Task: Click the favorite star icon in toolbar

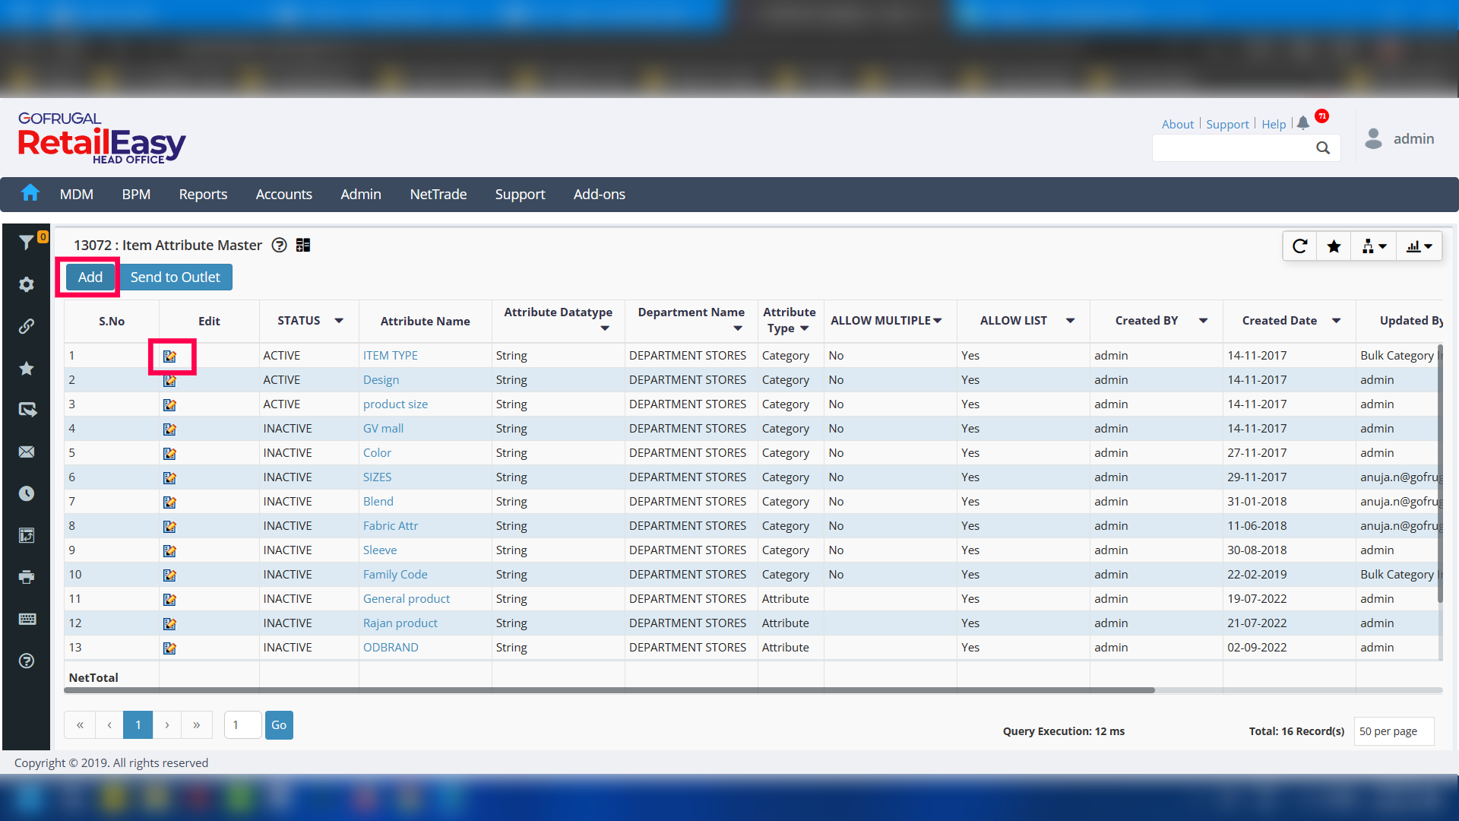Action: (1334, 246)
